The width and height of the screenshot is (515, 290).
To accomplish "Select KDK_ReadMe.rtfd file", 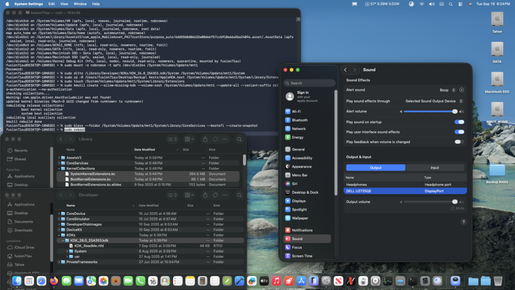I will coord(89,246).
